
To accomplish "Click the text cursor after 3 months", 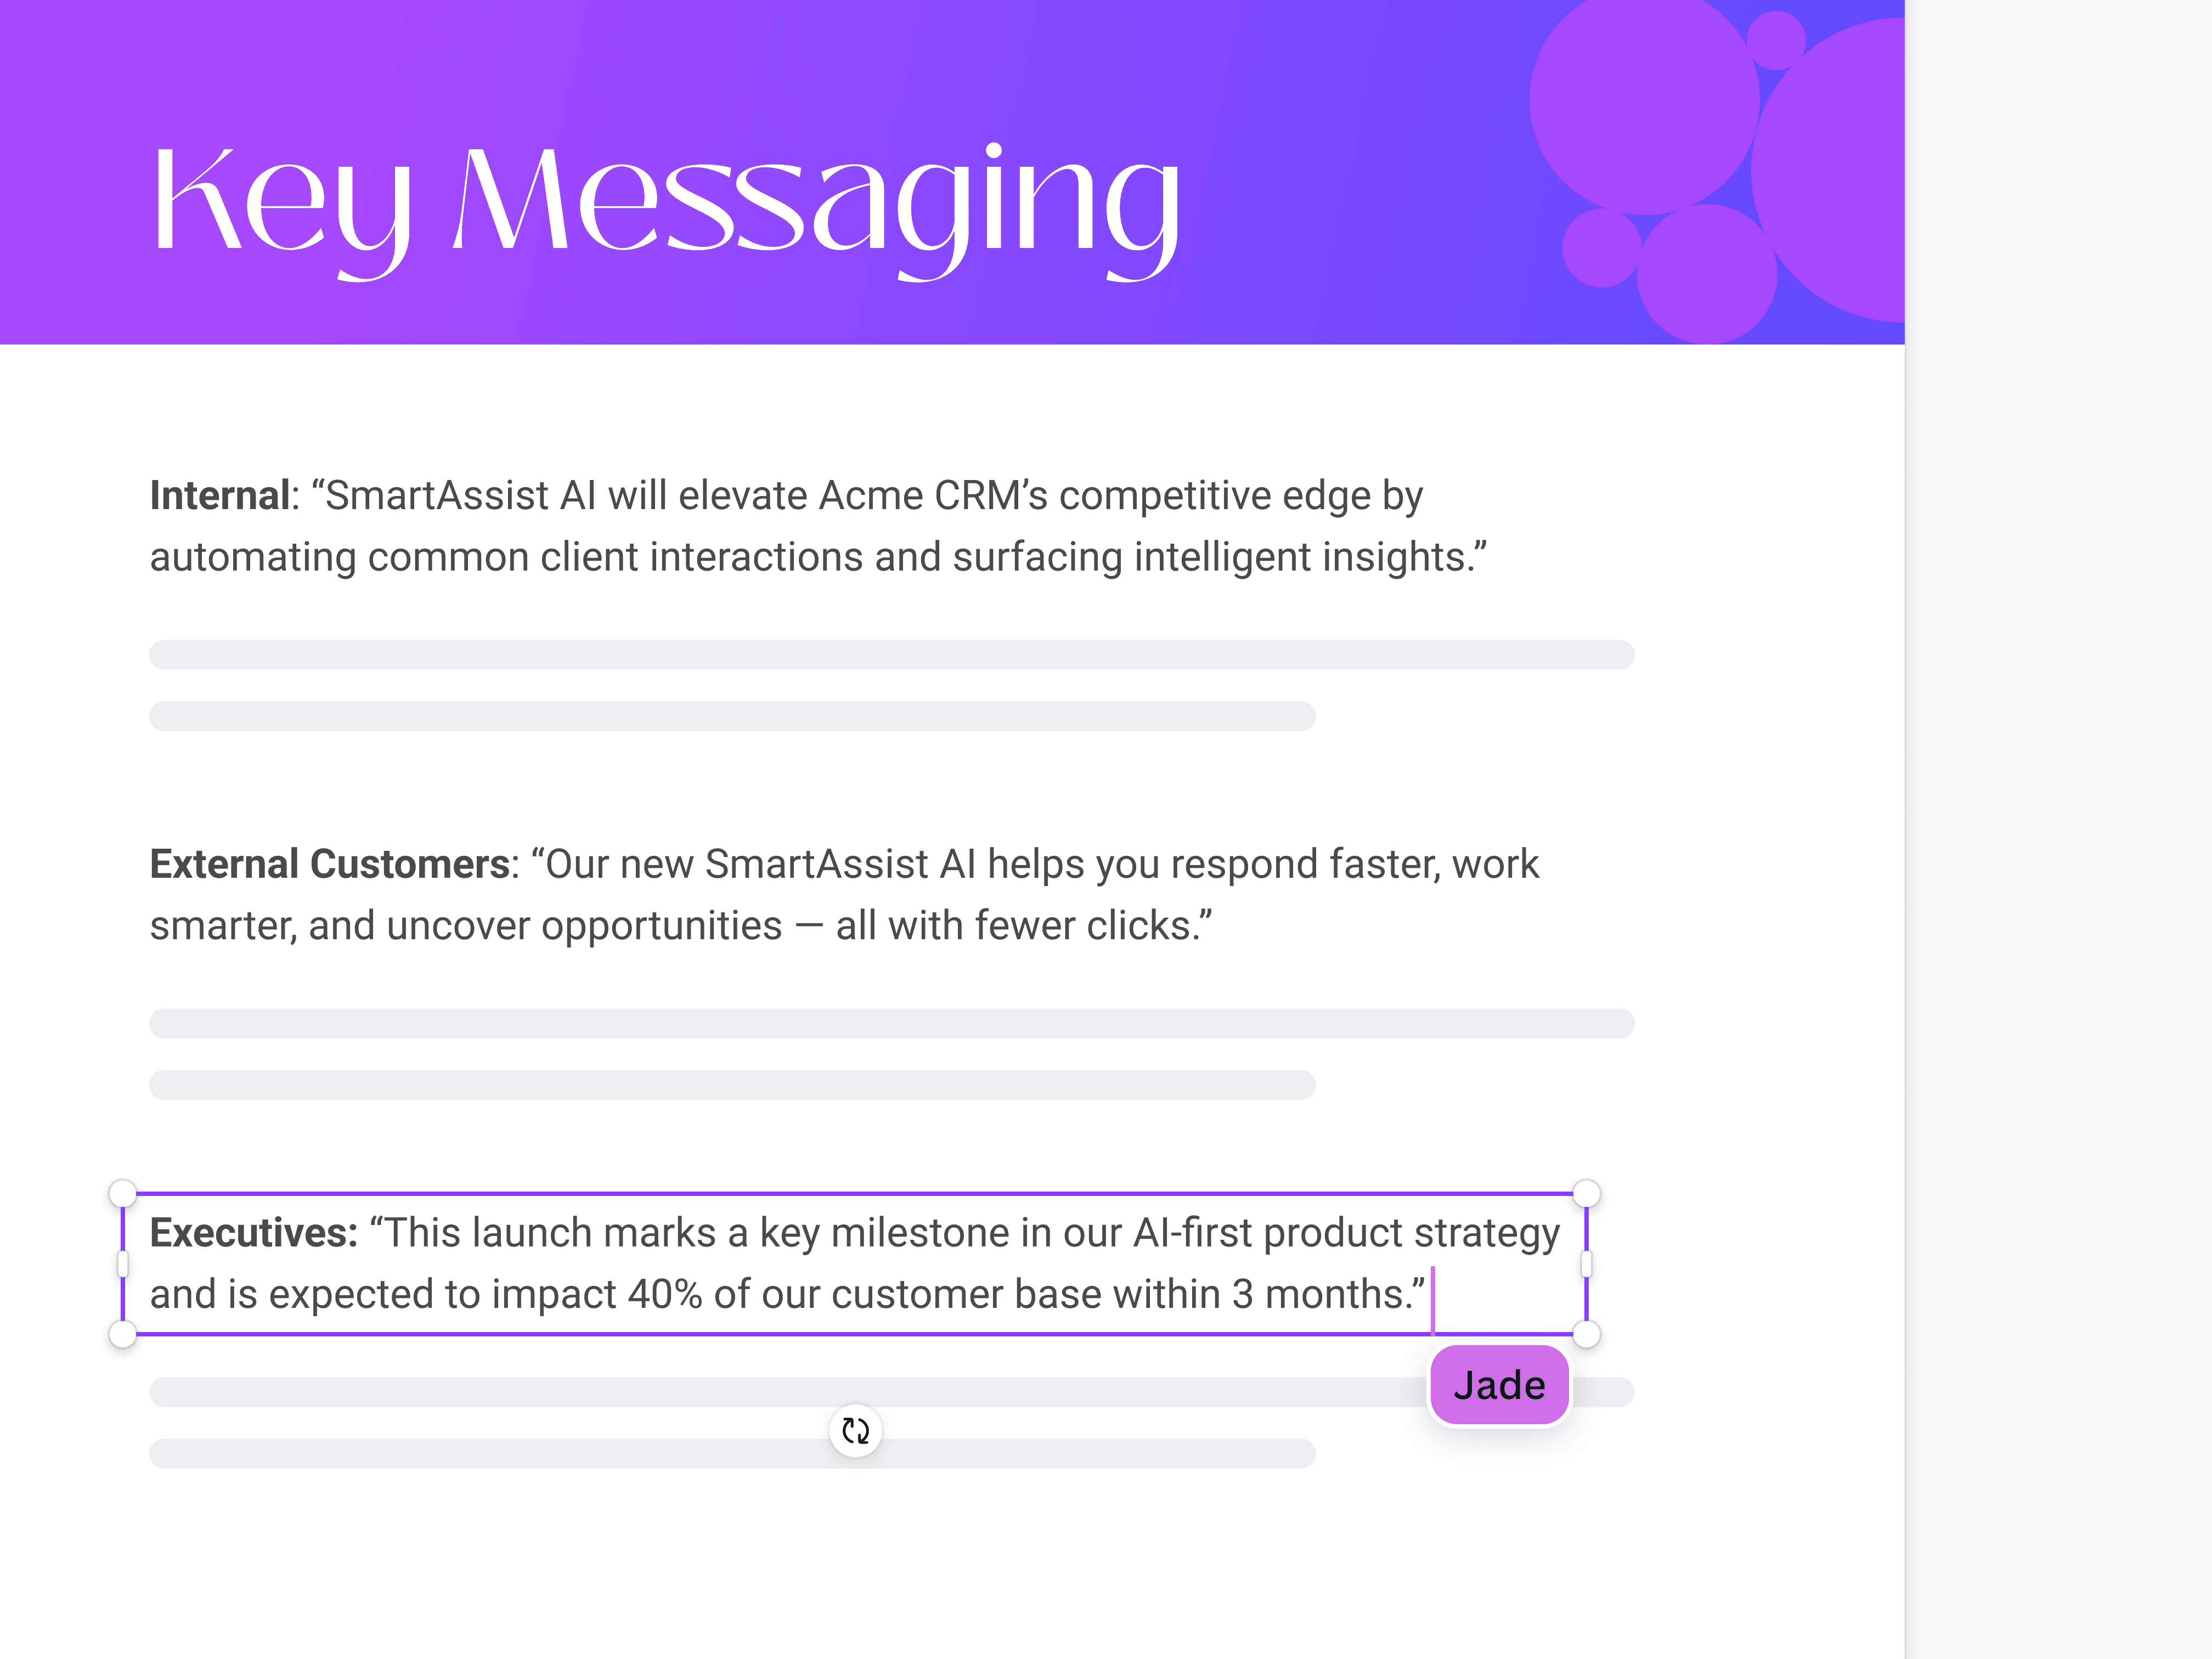I will pyautogui.click(x=1433, y=1293).
